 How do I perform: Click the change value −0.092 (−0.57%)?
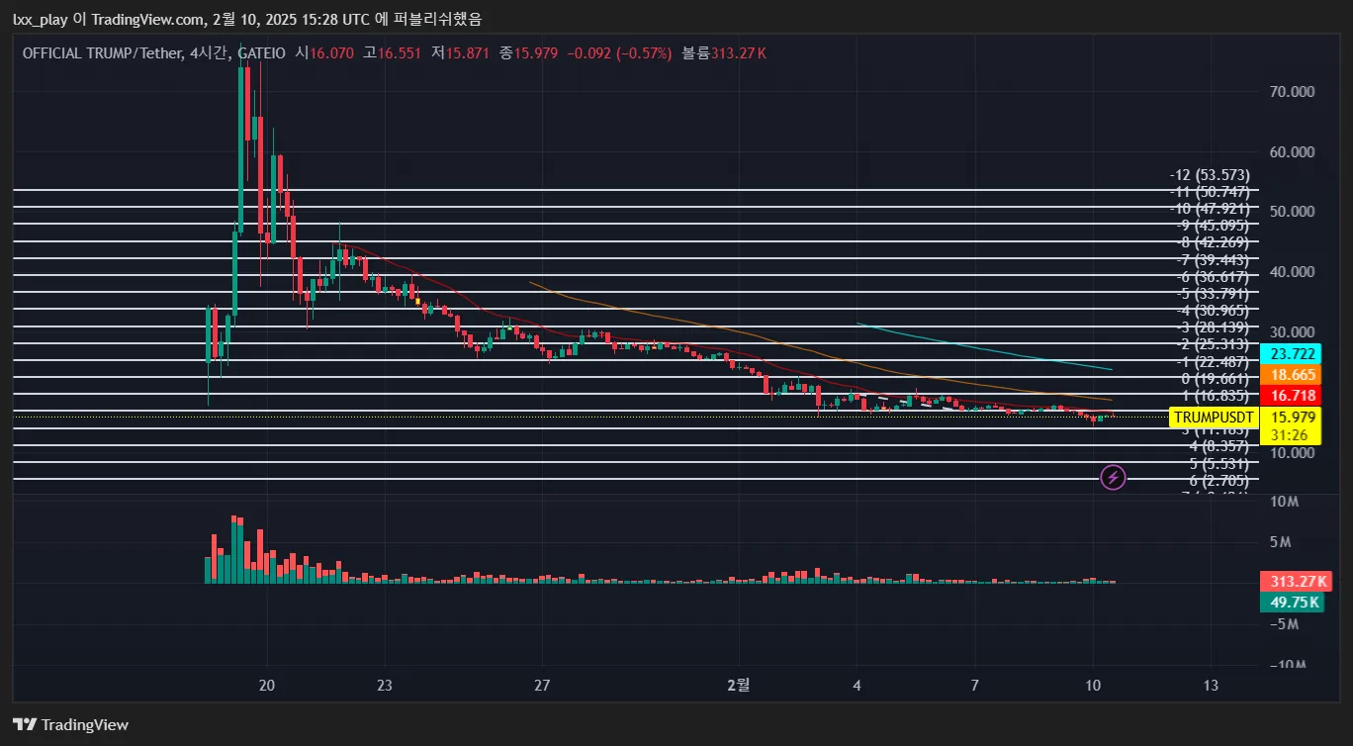click(619, 52)
